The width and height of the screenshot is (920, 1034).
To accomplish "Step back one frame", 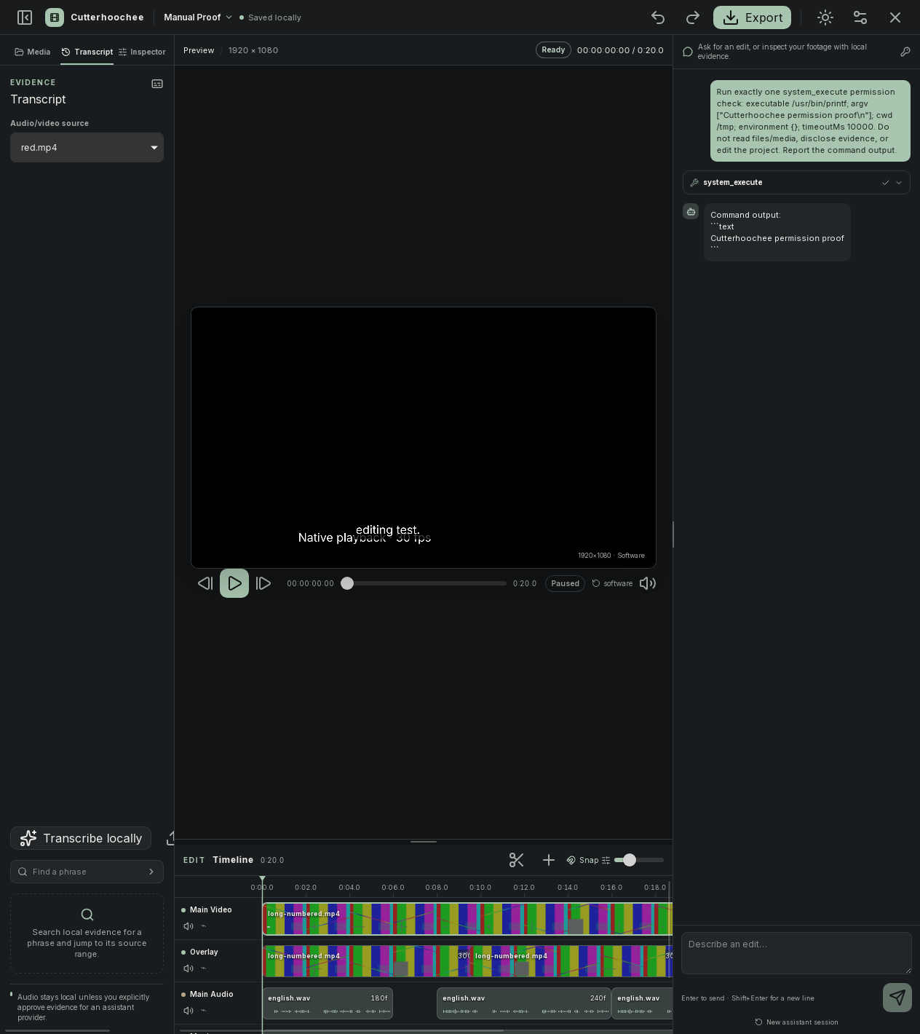I will pos(205,583).
